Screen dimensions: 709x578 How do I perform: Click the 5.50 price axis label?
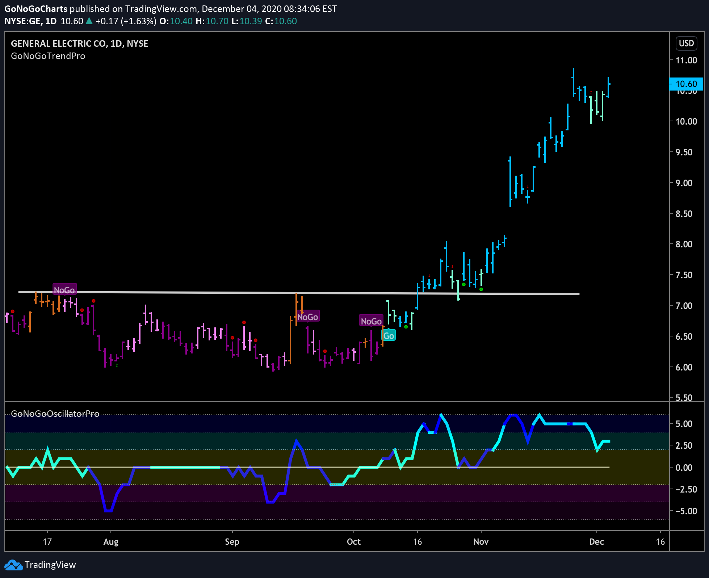coord(684,397)
